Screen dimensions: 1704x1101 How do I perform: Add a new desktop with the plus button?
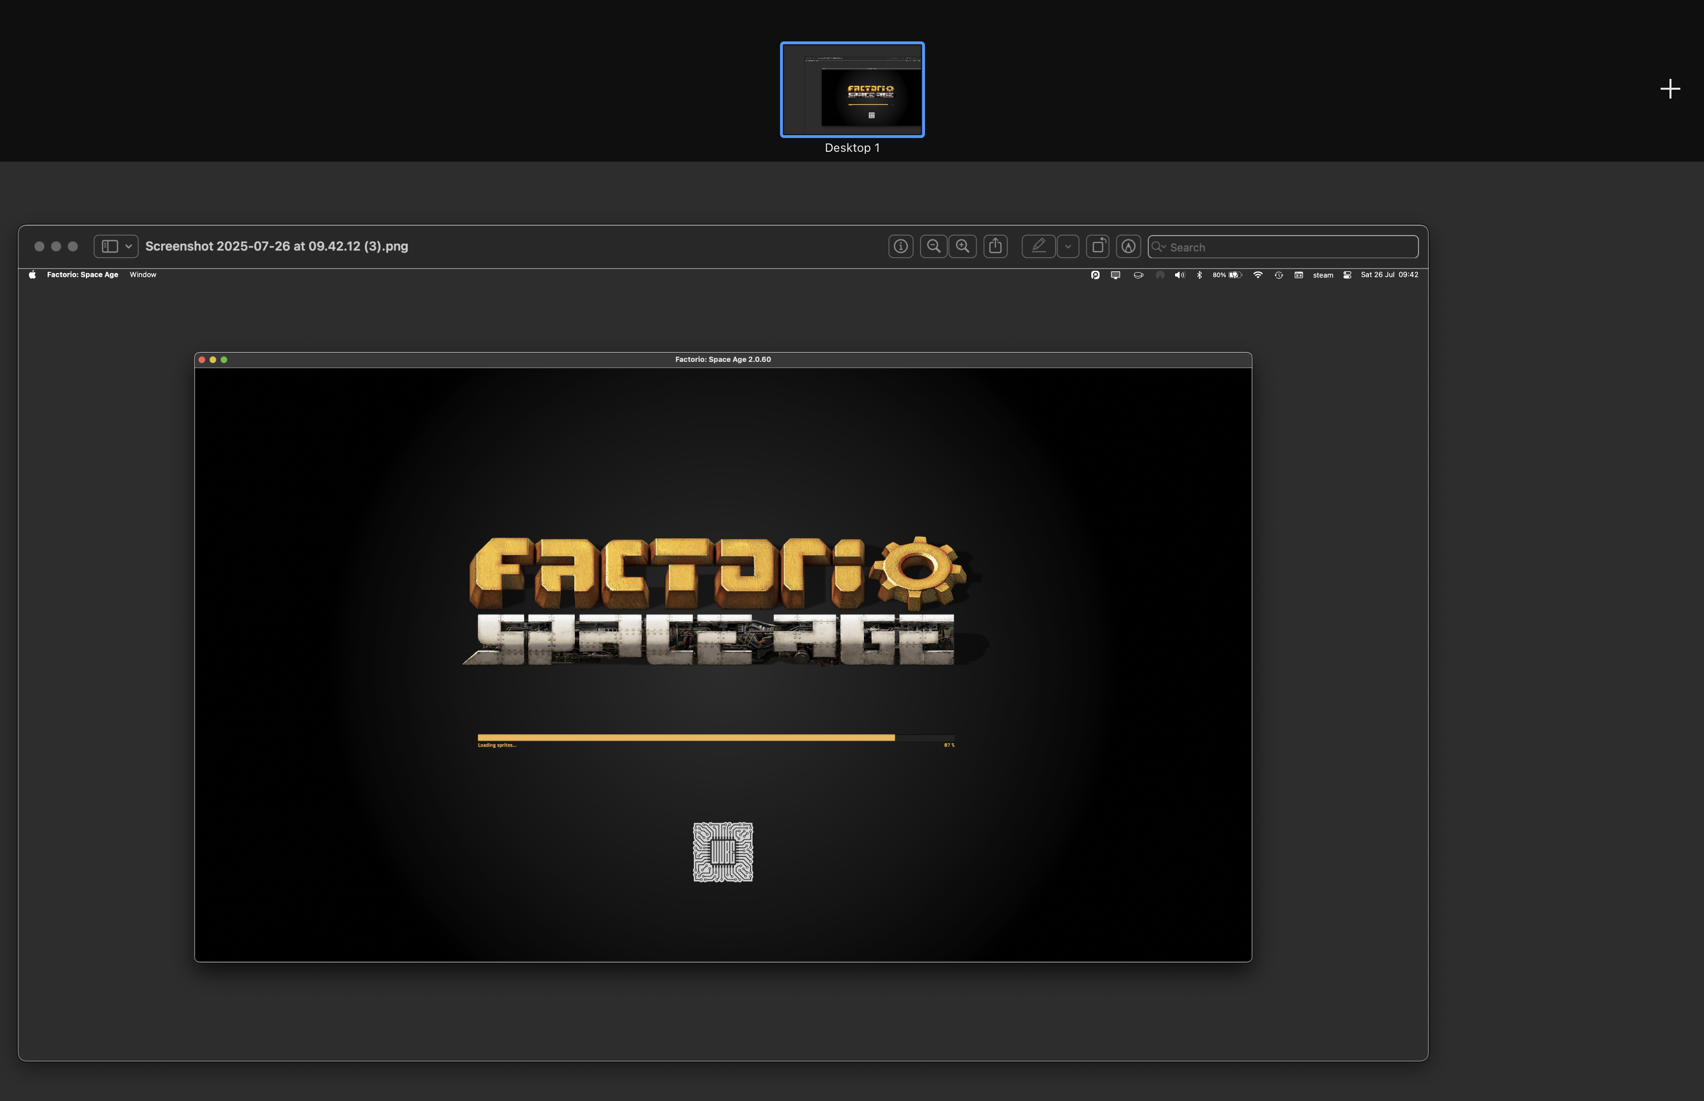click(x=1669, y=89)
